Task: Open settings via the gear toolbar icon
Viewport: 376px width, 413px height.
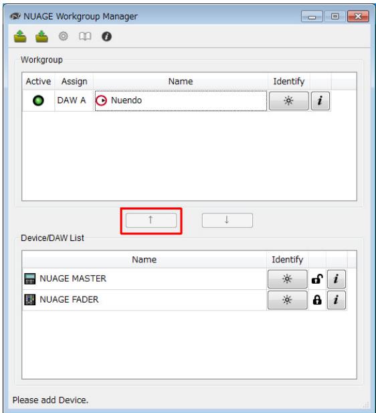Action: pyautogui.click(x=63, y=36)
